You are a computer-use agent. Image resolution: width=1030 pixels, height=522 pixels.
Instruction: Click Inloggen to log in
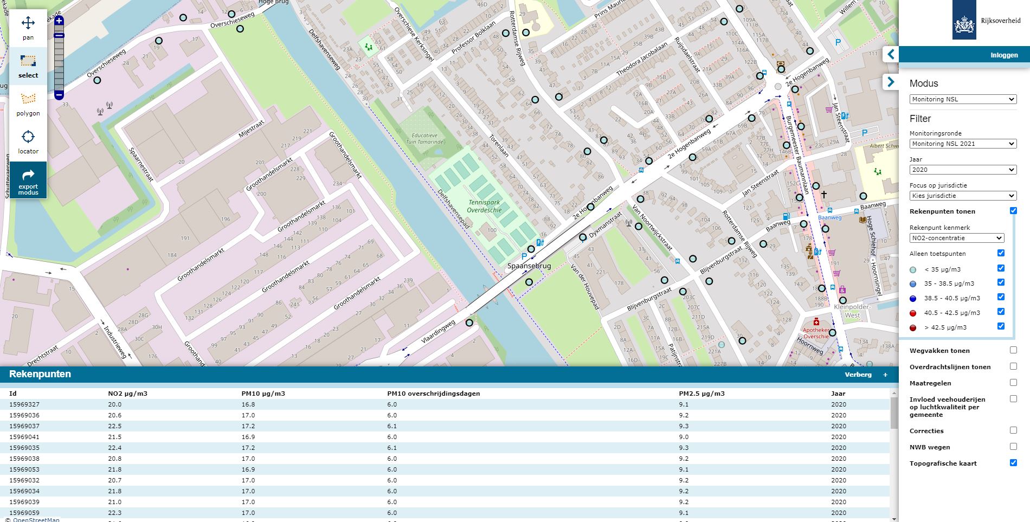pyautogui.click(x=1004, y=55)
